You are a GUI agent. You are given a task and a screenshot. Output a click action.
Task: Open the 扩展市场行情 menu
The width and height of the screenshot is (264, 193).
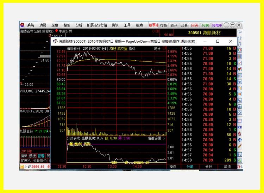[x=97, y=25]
